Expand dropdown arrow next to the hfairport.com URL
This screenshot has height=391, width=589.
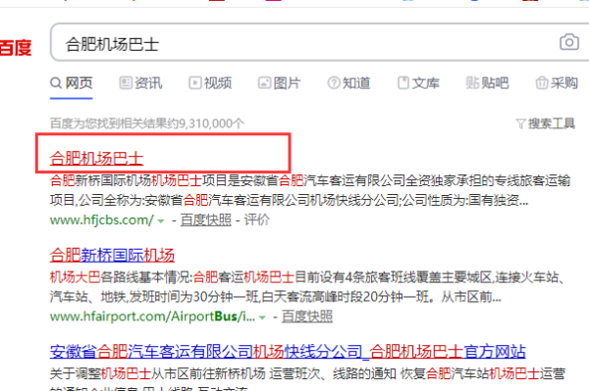tap(262, 318)
